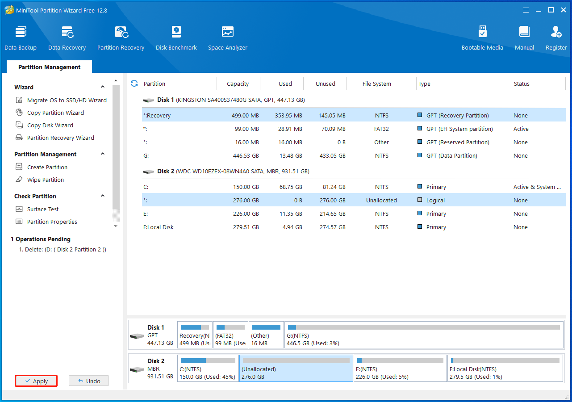Create Bootable Media
Image resolution: width=572 pixels, height=402 pixels.
click(482, 38)
